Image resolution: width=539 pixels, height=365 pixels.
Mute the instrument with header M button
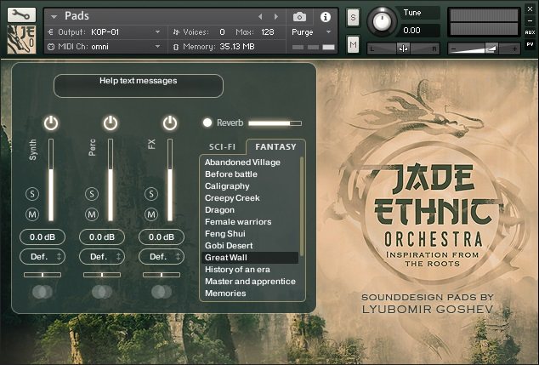tap(353, 44)
